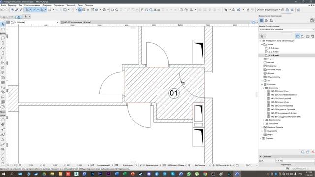Activate the Pick Up Parameters eyedropper
Viewport: 315px width, 177px height.
17,10
